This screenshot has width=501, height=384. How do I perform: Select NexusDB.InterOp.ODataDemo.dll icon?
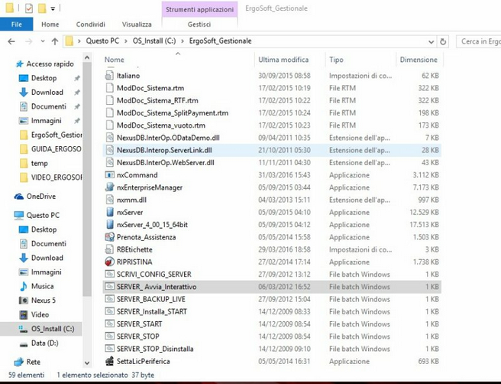coord(109,138)
